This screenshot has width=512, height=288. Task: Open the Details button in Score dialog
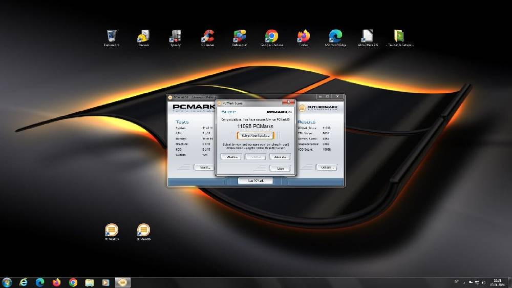point(231,157)
